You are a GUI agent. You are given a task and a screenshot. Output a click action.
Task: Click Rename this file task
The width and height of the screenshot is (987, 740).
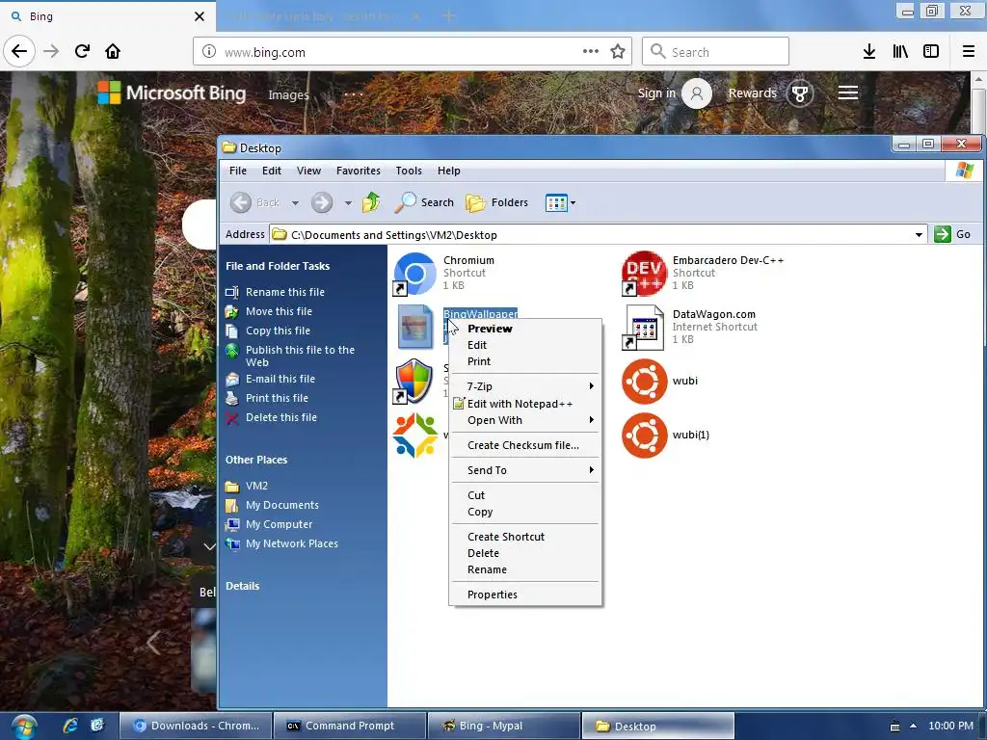(x=285, y=292)
